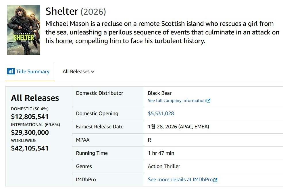Click the international gross figure $29,300,000
Screen dimensions: 283x189
30,132
